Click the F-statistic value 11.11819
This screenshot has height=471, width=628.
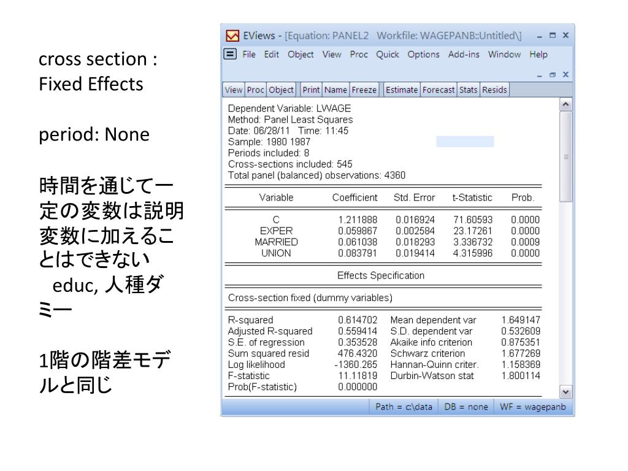click(358, 376)
